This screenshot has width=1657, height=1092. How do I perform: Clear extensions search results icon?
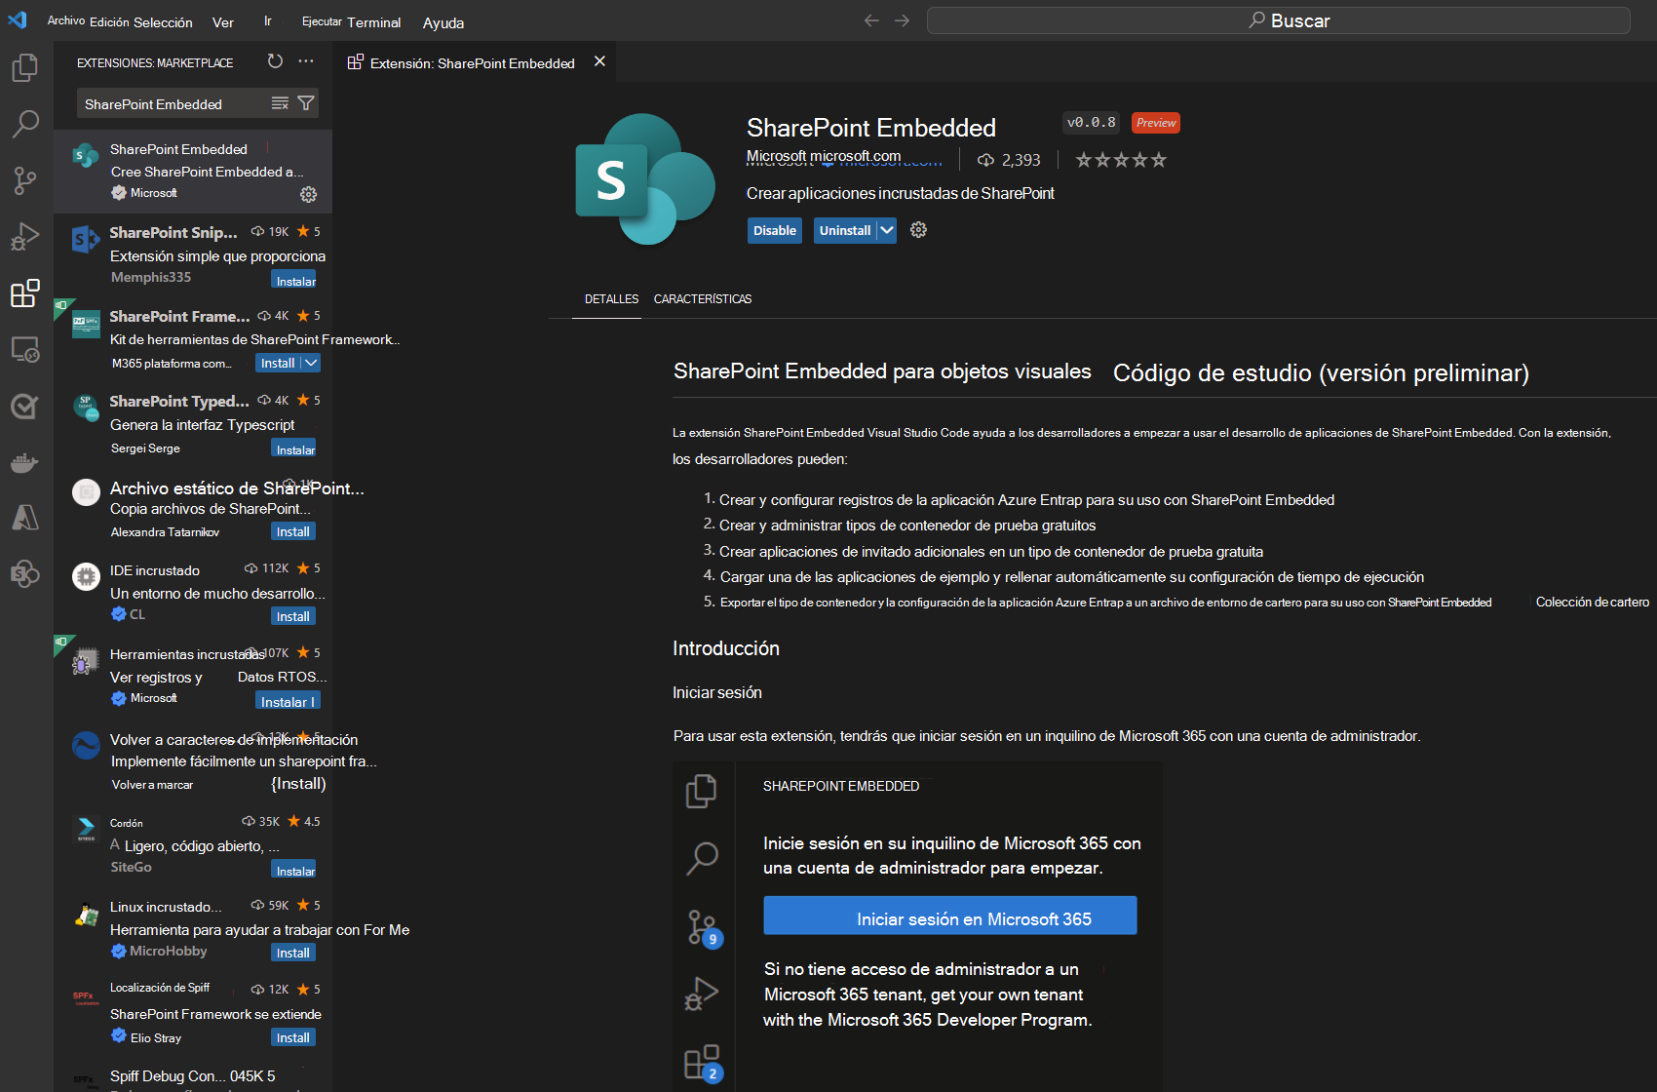click(280, 103)
